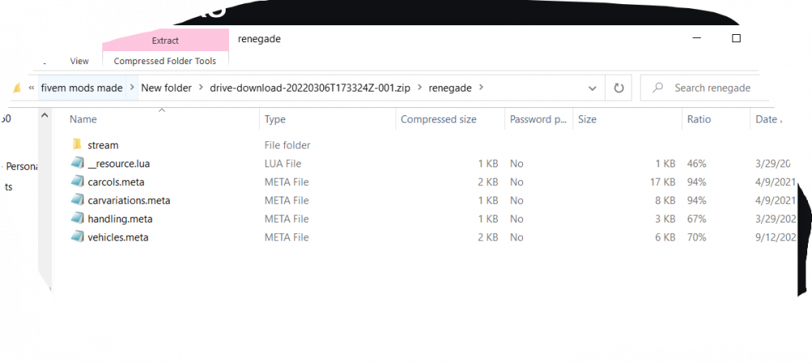
Task: Select the carvariations.meta file icon
Action: (77, 200)
